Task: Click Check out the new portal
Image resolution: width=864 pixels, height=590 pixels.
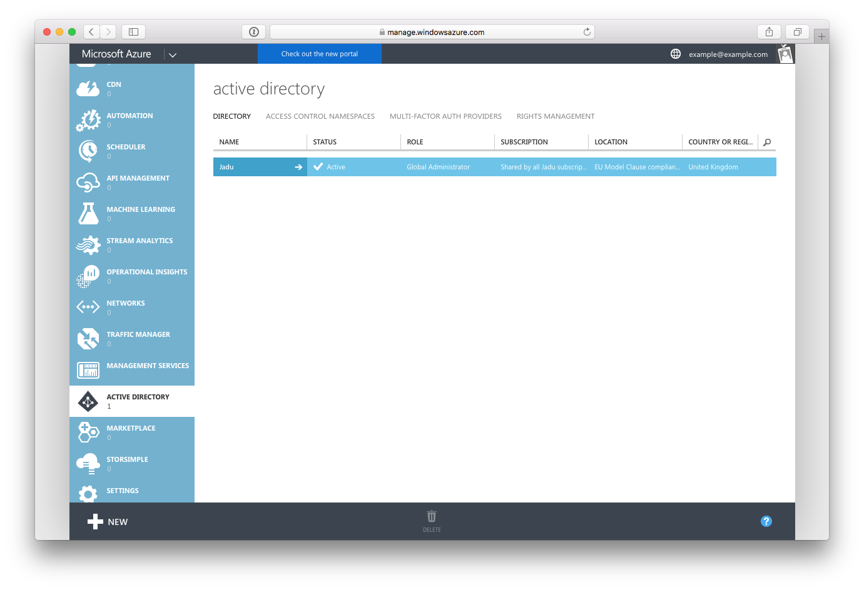Action: pos(320,54)
